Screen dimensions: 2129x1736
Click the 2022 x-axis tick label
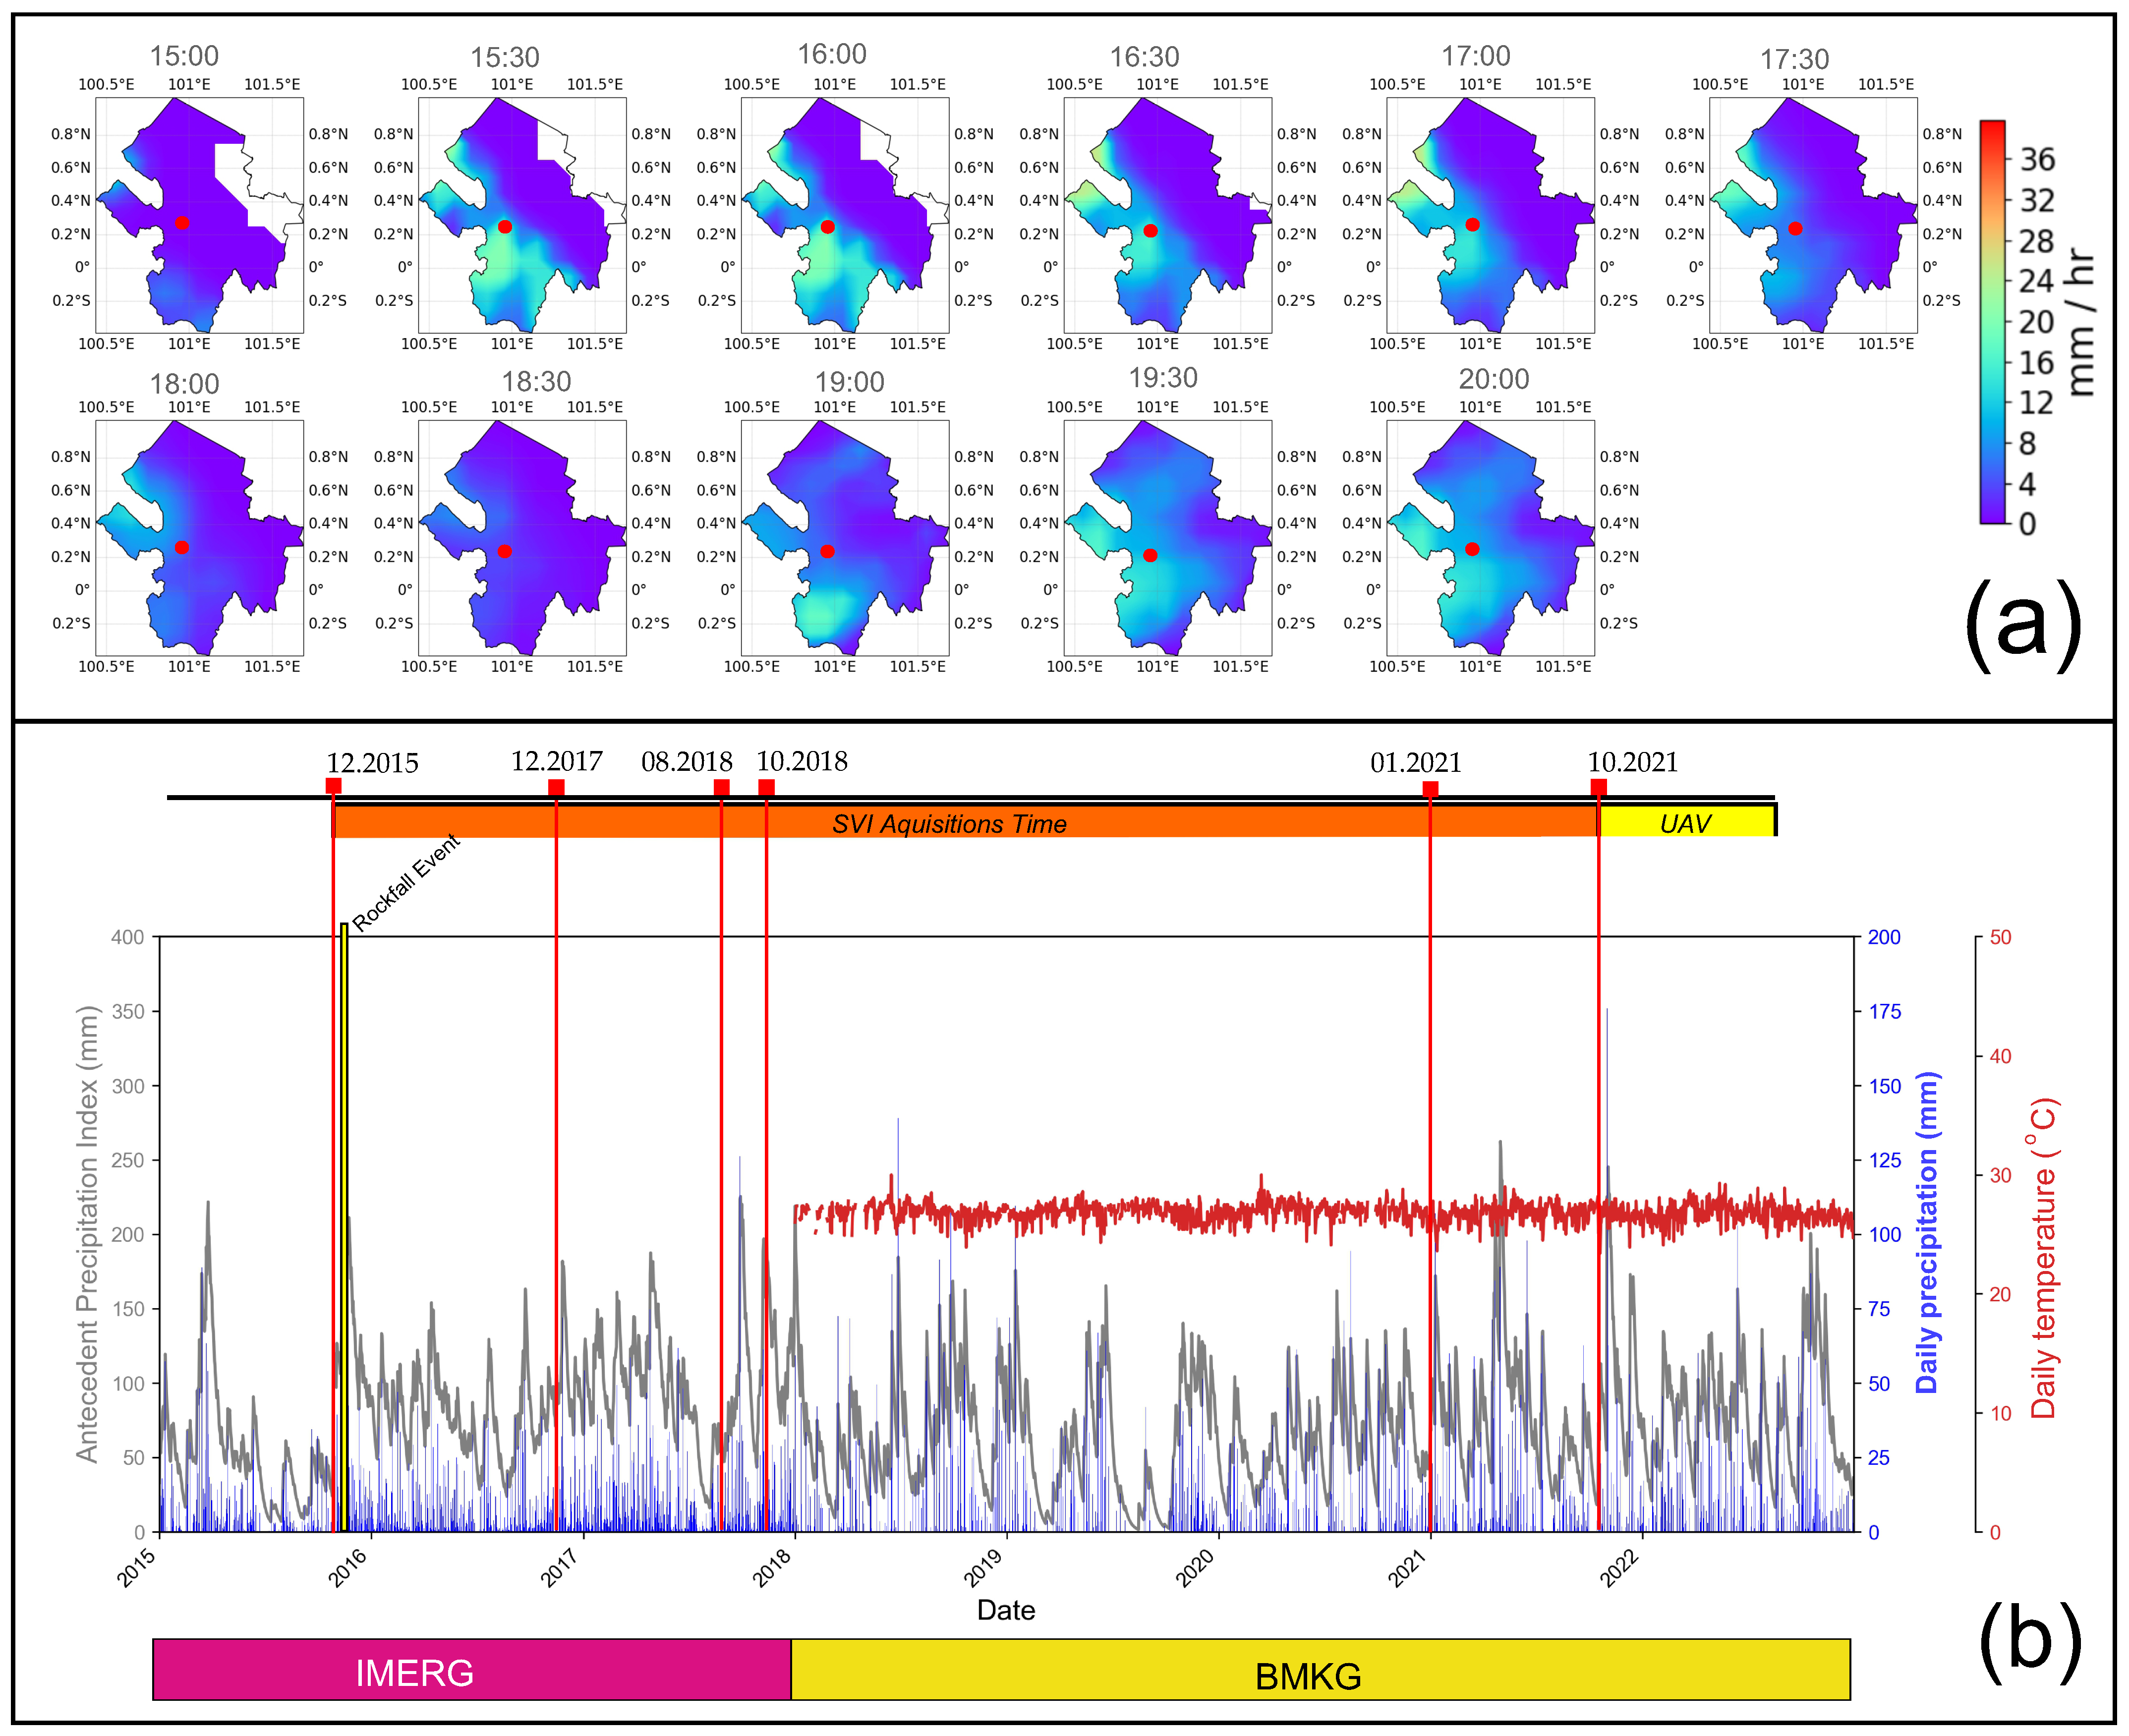(1620, 1567)
